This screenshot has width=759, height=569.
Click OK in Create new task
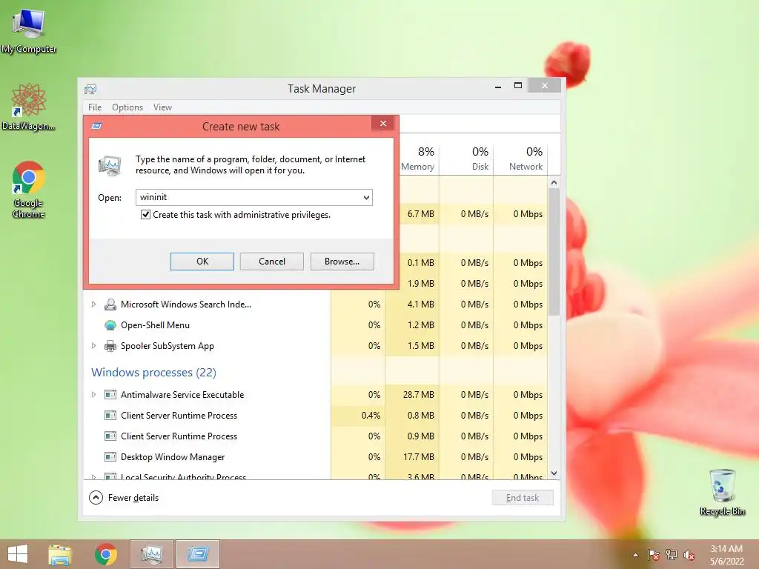[202, 262]
